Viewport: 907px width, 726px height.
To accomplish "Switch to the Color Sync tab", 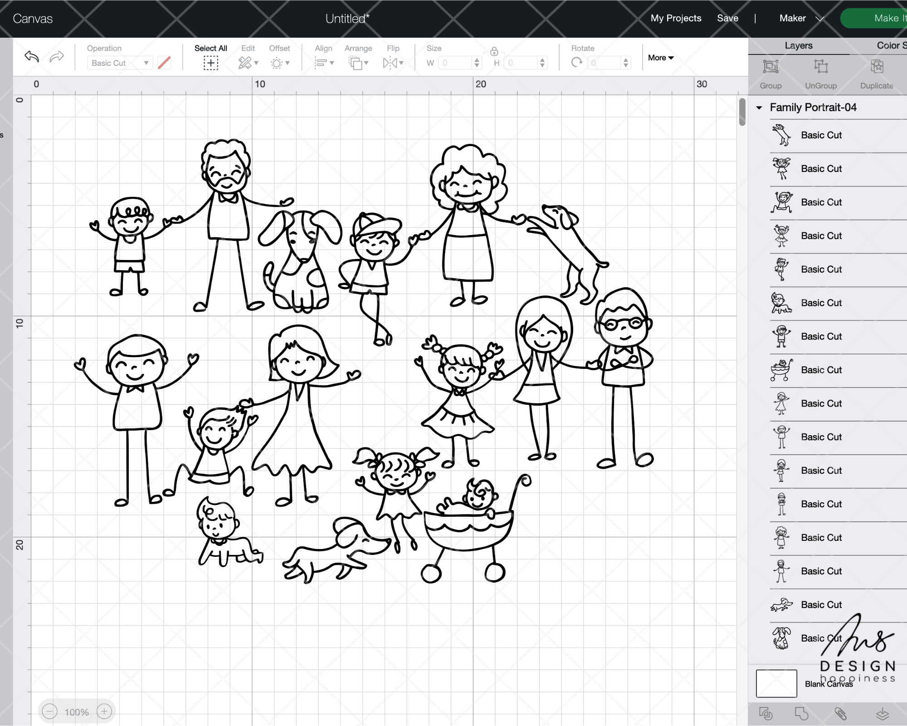I will point(888,45).
